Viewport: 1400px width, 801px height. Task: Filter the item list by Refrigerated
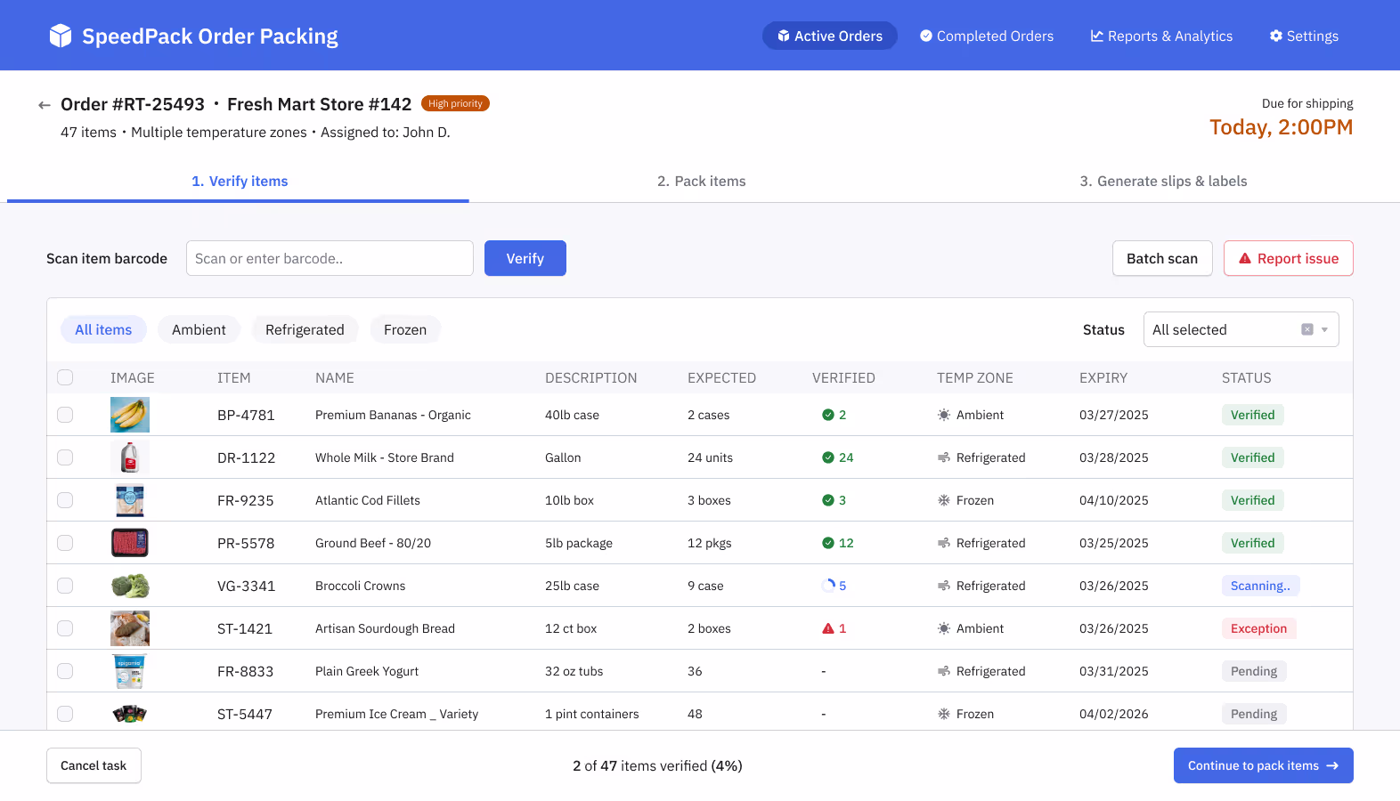(x=305, y=329)
